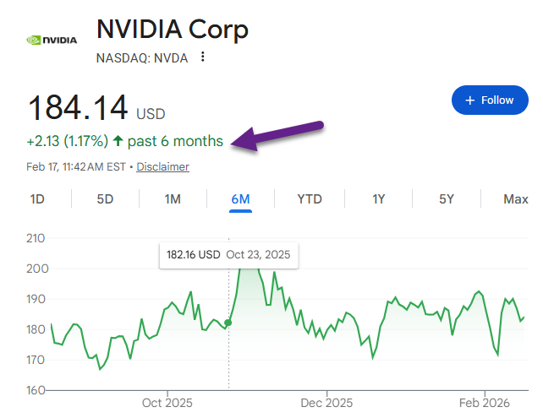543x418 pixels.
Task: Click the 184.14 stock price
Action: coord(78,109)
